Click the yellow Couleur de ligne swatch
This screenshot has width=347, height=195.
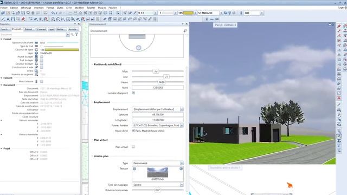(62, 50)
